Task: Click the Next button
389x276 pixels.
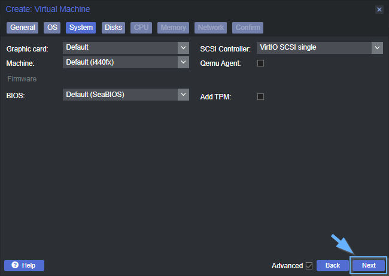Action: 369,265
